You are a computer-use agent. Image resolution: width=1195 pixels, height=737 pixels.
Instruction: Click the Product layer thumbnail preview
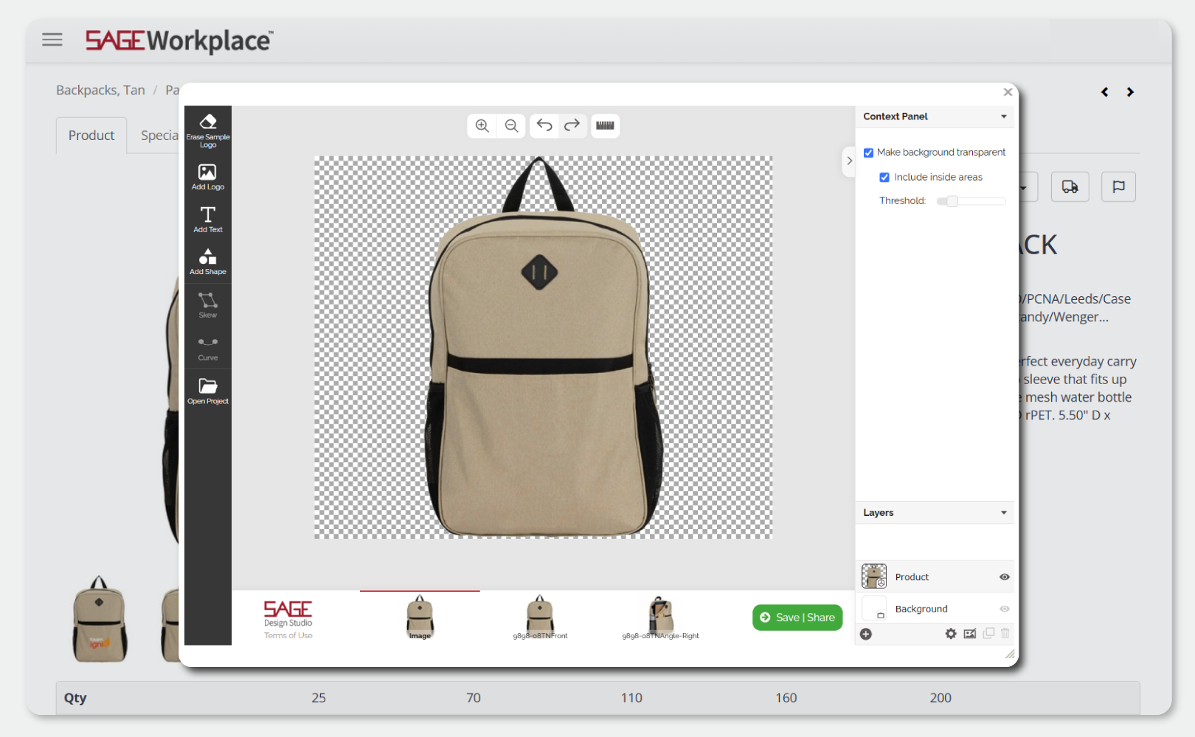pos(874,576)
